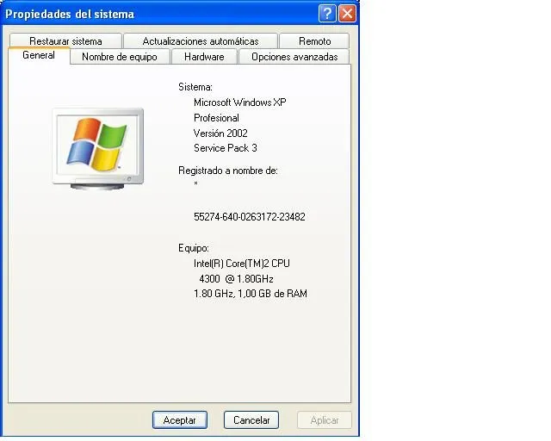
Task: Click the 'Intel(R) Core(TM)2 CPU' text
Action: tap(242, 264)
